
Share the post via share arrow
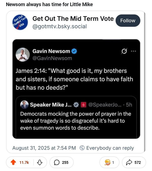pyautogui.click(x=134, y=162)
